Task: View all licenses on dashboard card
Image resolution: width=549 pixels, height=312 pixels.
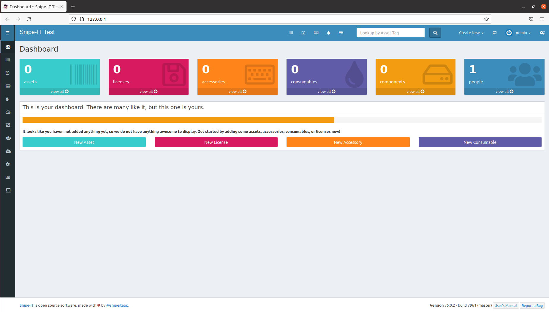Action: point(148,92)
